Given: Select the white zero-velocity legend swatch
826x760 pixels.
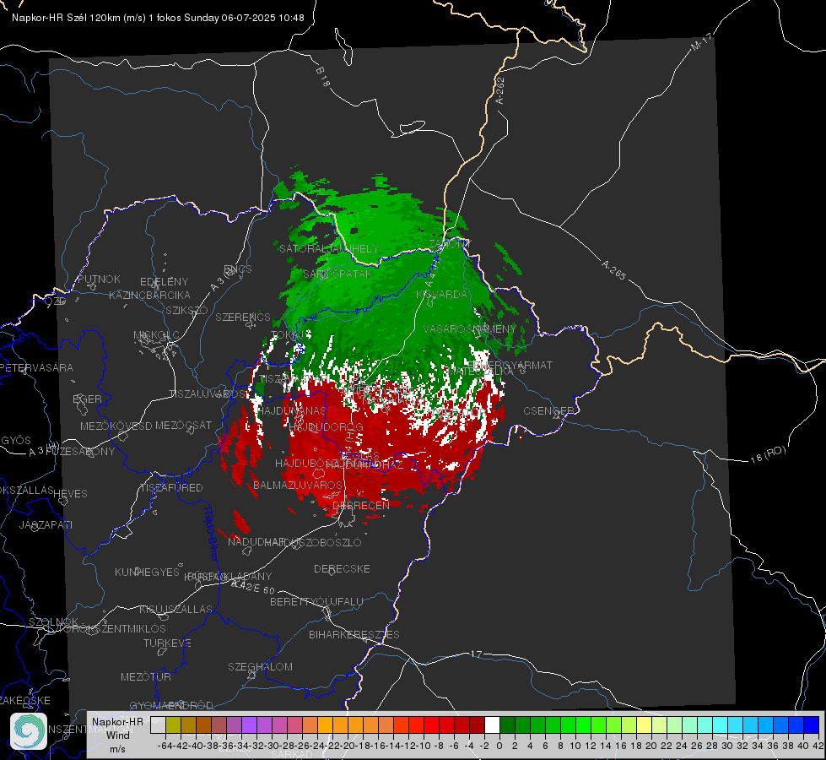Looking at the screenshot, I should pyautogui.click(x=492, y=725).
